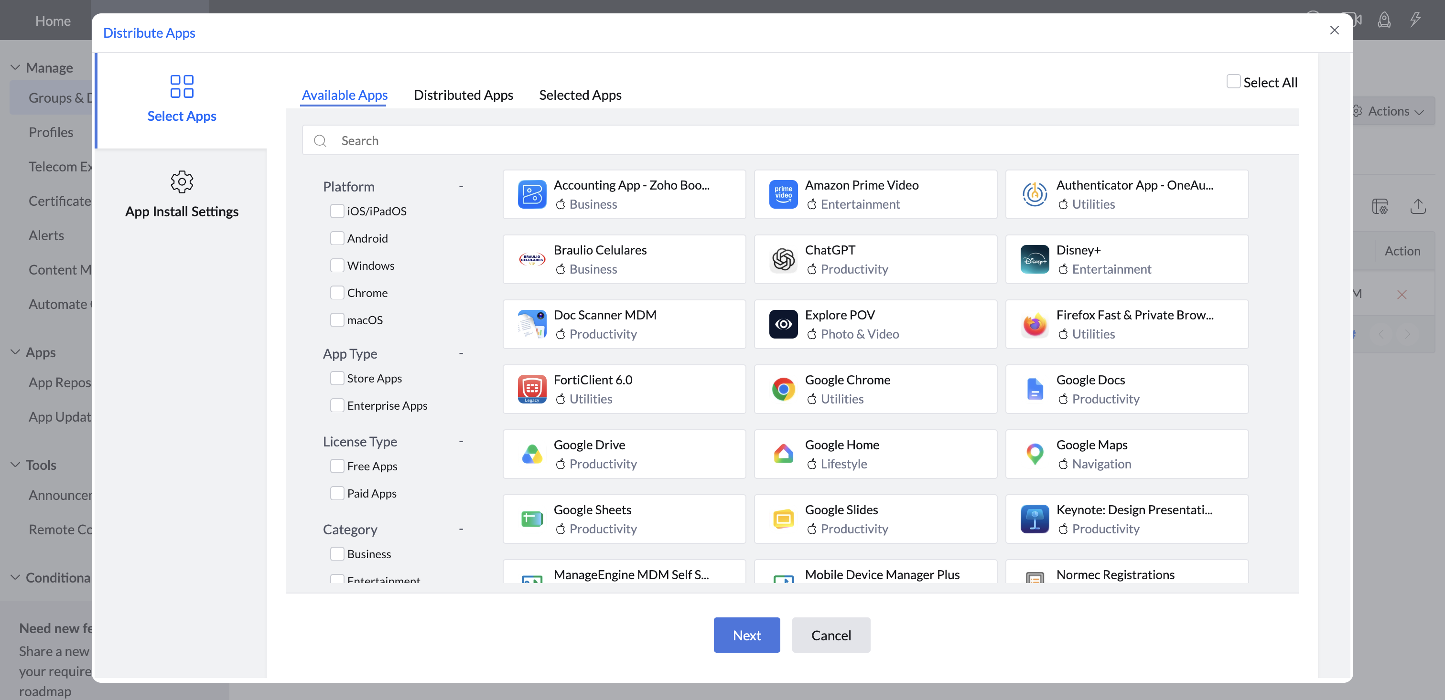Click the Zoho Books Accounting App icon
The height and width of the screenshot is (700, 1445).
pyautogui.click(x=532, y=194)
